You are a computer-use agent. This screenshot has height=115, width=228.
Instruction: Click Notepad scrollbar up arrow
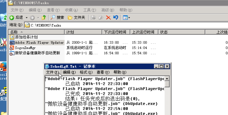point(167,79)
